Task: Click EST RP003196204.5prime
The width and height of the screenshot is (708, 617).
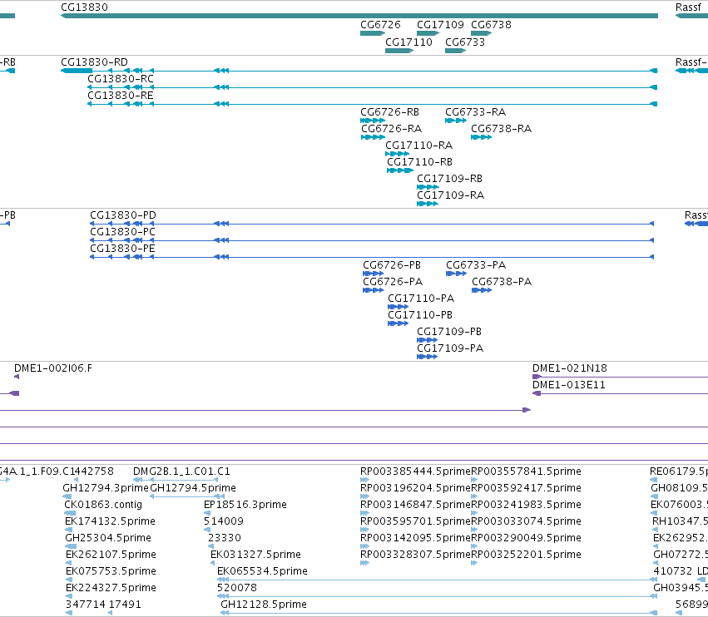Action: [365, 496]
